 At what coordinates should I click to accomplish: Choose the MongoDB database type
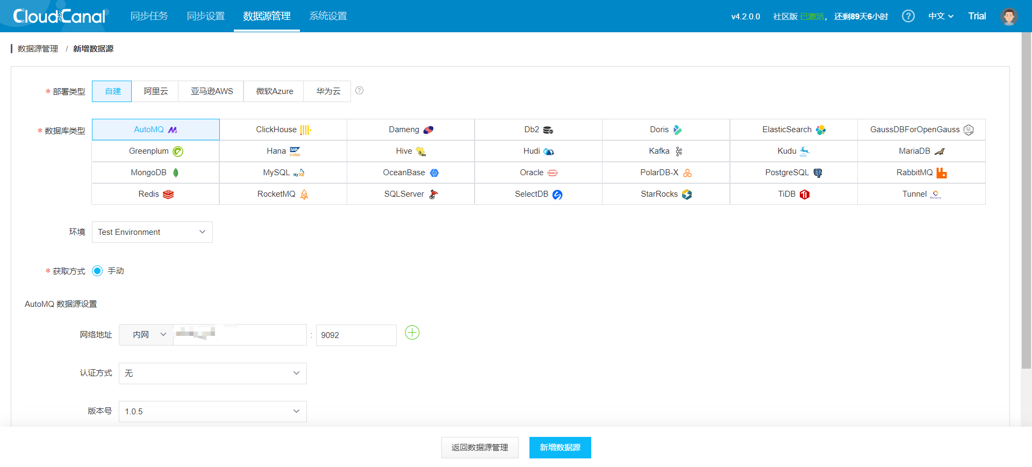click(155, 173)
